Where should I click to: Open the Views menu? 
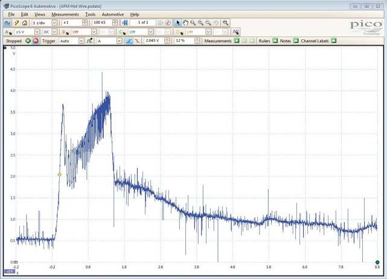point(40,14)
